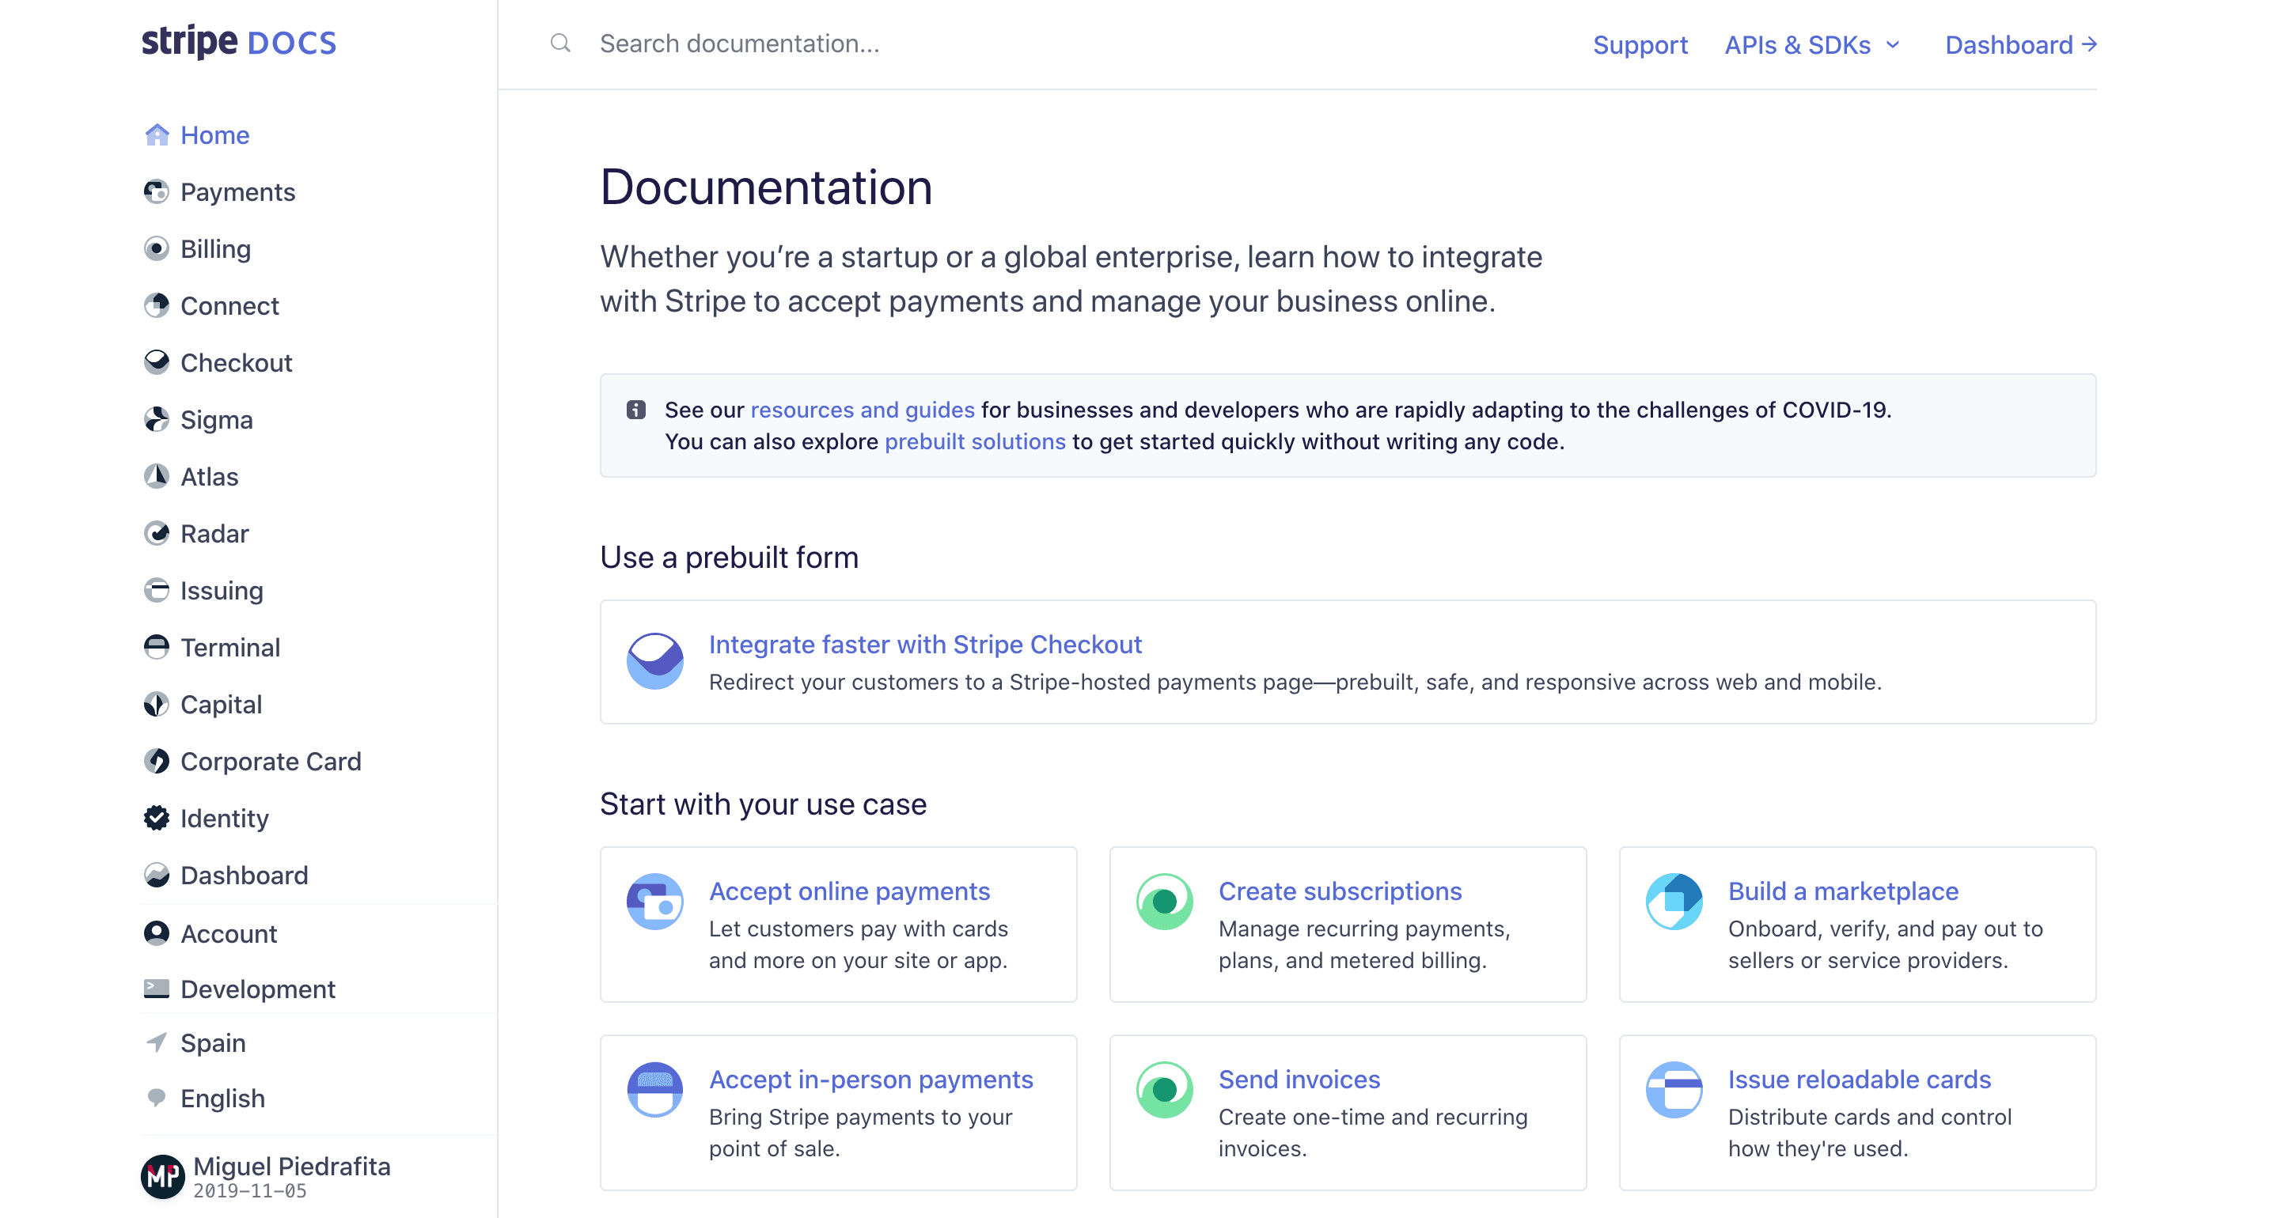Image resolution: width=2279 pixels, height=1218 pixels.
Task: Click the Issue reloadable cards icon
Action: 1674,1091
